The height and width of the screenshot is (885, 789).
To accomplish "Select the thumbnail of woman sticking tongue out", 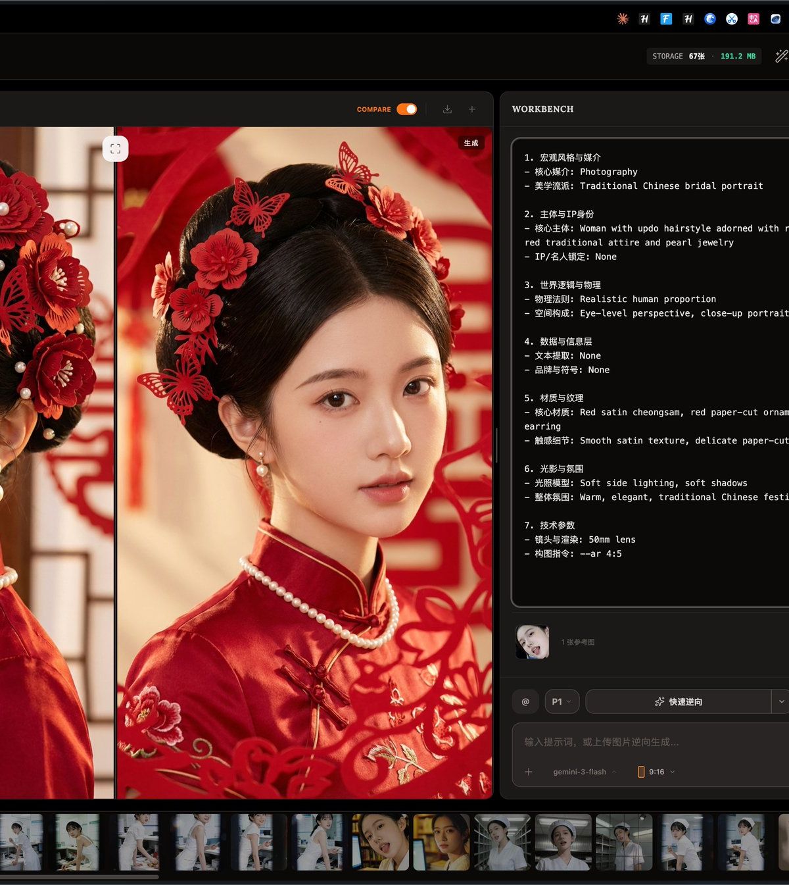I will point(381,842).
